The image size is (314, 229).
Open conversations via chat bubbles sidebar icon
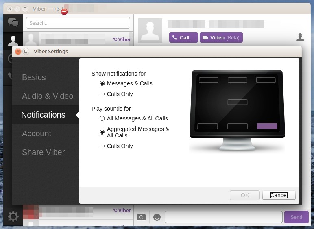coord(13,22)
